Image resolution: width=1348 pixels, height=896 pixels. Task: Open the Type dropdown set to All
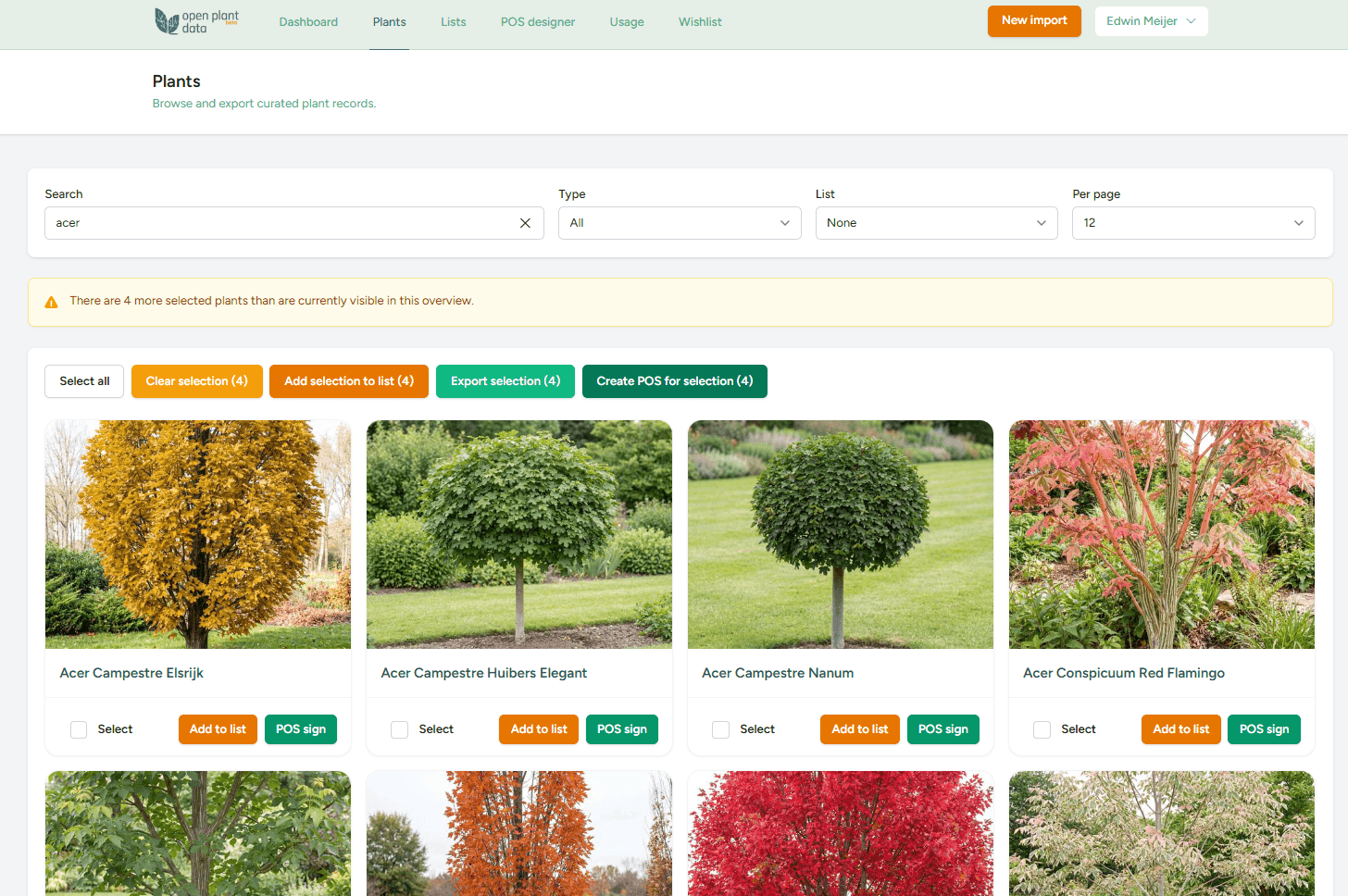680,223
